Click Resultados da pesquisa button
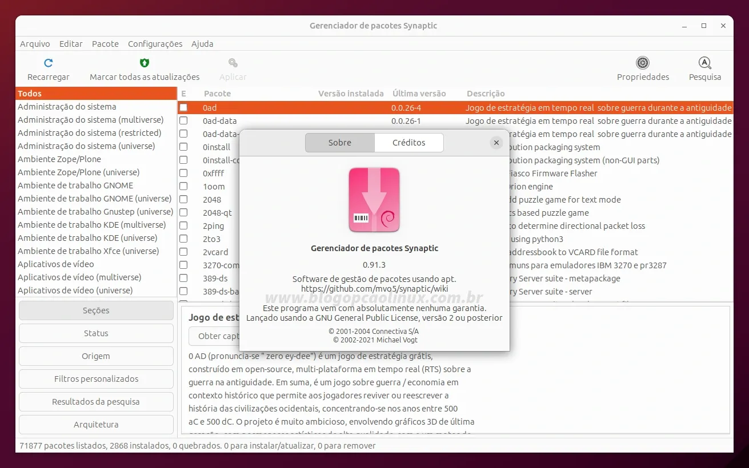The height and width of the screenshot is (468, 749). [96, 402]
